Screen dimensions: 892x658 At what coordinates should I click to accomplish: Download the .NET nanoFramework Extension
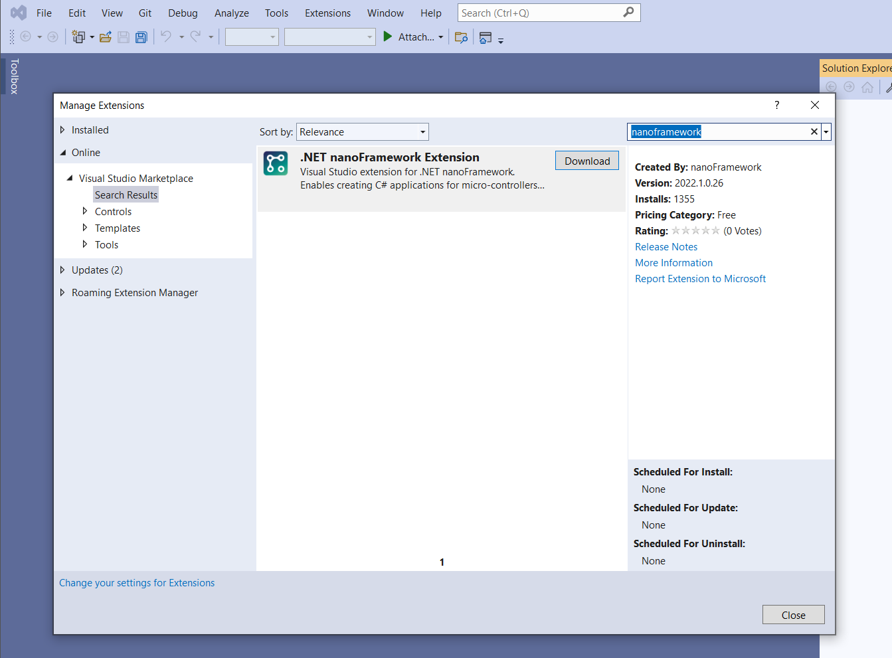(x=586, y=160)
